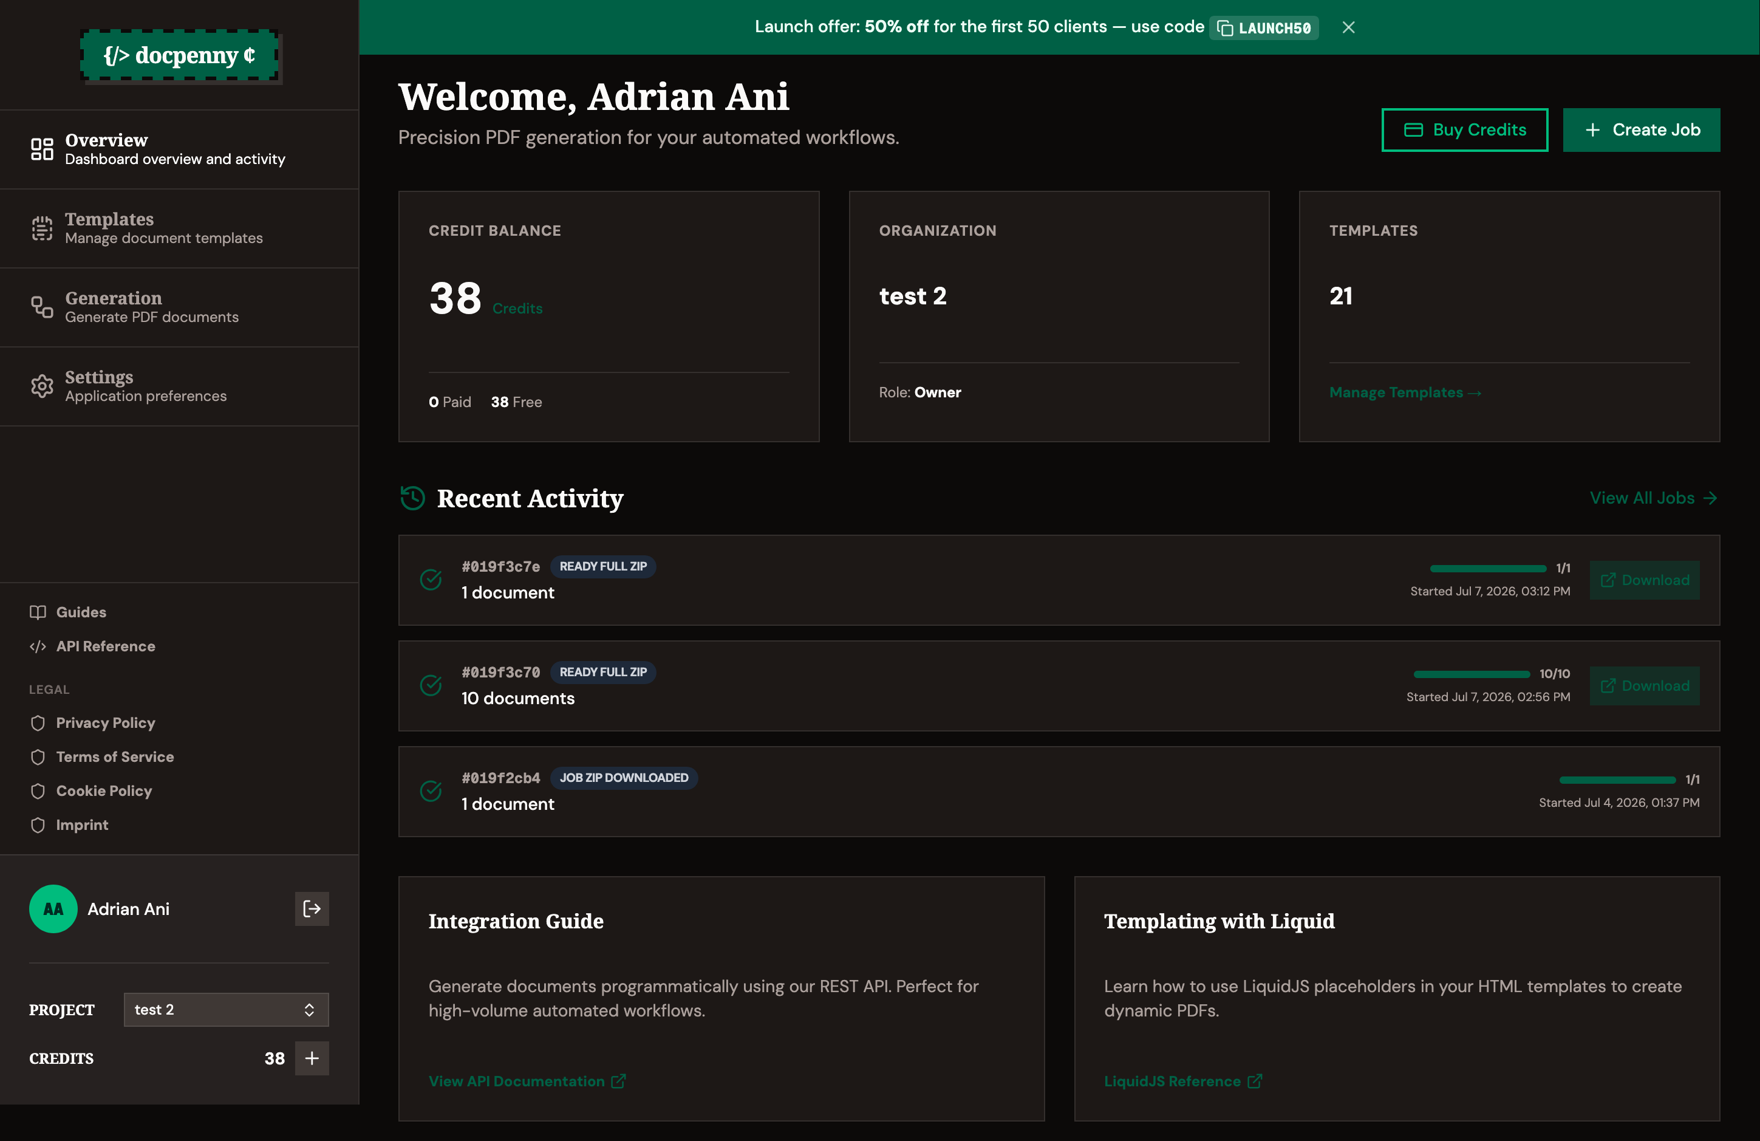Screen dimensions: 1760x1141
Task: Go to the Overview menu item
Action: pyautogui.click(x=180, y=149)
